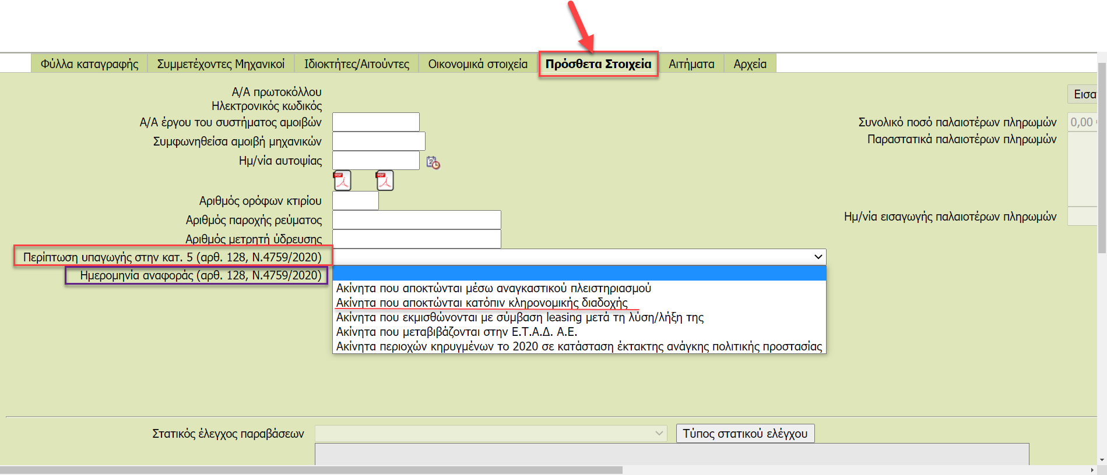Click the Αριθμός ορόφων κτιρίου input field
Image resolution: width=1107 pixels, height=475 pixels.
pyautogui.click(x=355, y=201)
